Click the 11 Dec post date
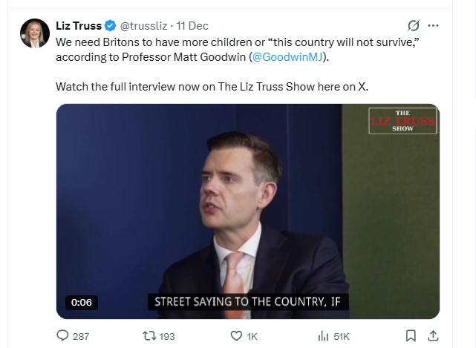Viewport: 476px width, 348px height. click(192, 27)
